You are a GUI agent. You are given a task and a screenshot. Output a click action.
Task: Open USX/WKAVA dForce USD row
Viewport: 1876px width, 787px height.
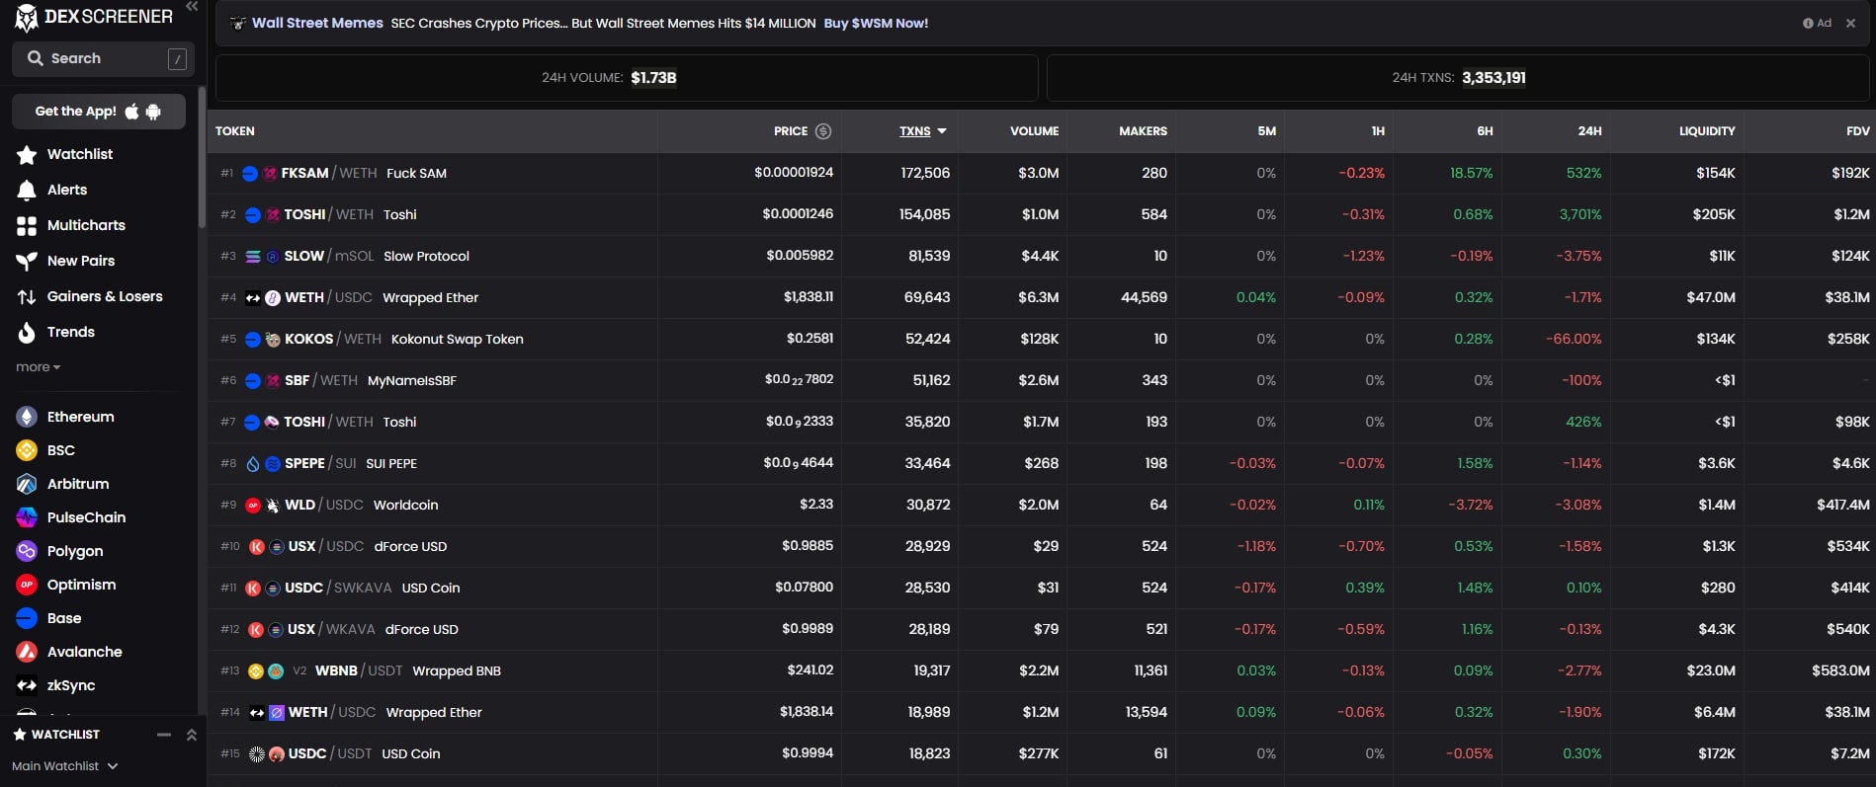coord(1042,629)
